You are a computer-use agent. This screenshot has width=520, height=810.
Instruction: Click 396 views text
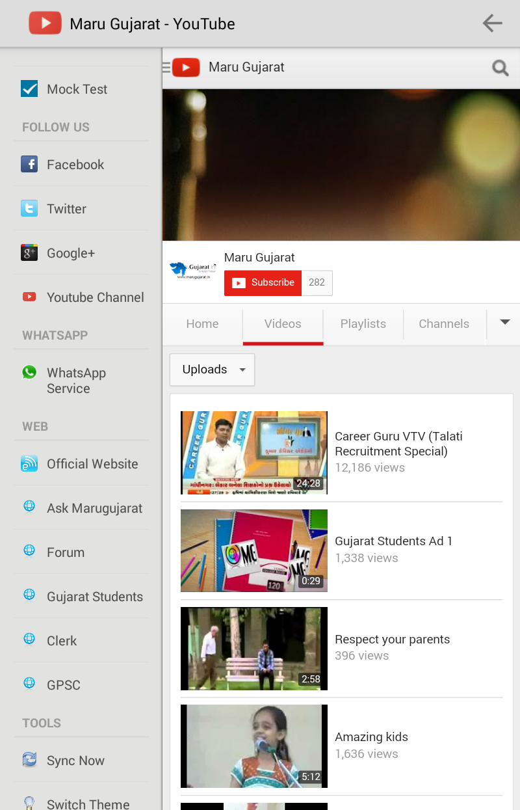(361, 656)
